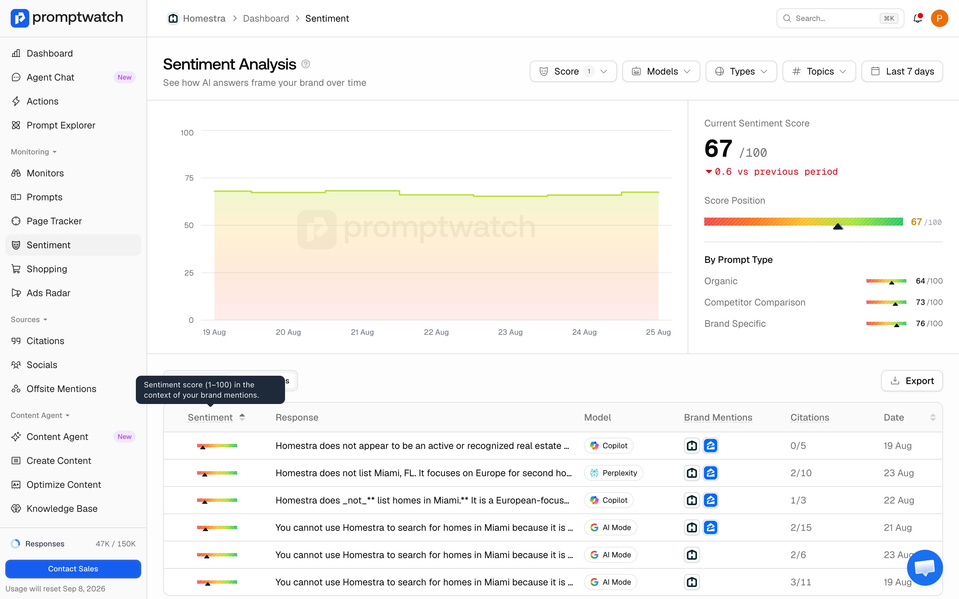This screenshot has height=599, width=959.
Task: Click the Competitor Comparison gradient bar
Action: coord(886,302)
